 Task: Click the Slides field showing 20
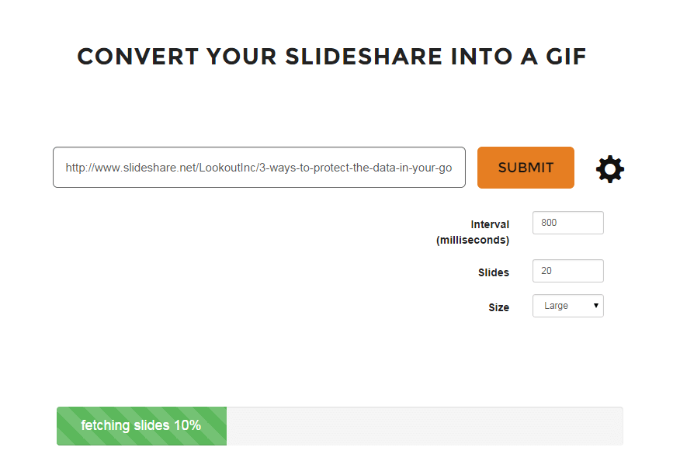(x=568, y=271)
